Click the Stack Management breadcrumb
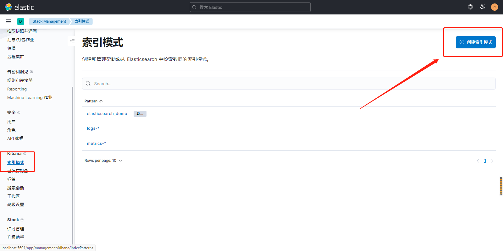This screenshot has height=251, width=503. coord(49,21)
